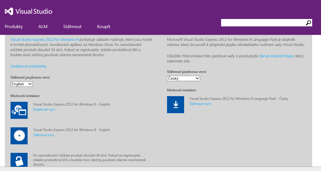Viewport: 321px width, 171px height.
Task: Click Stáhnout nyní under disc image option
Action: click(x=44, y=135)
